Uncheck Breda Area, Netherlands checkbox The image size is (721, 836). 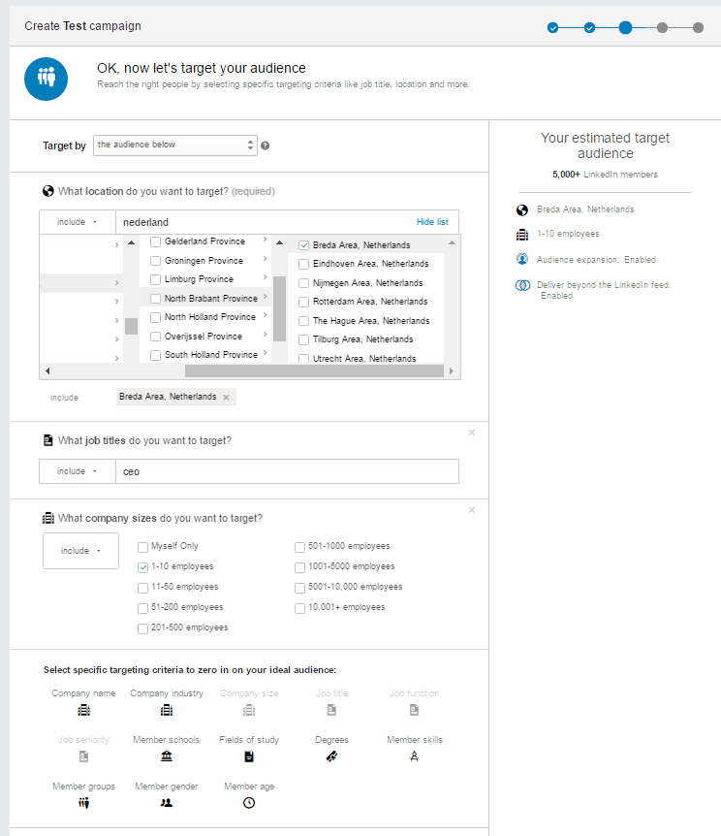click(304, 245)
